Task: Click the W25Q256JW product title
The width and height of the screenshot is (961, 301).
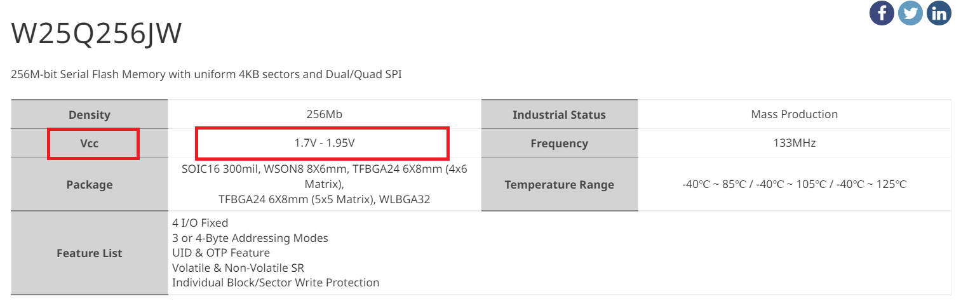Action: point(97,34)
